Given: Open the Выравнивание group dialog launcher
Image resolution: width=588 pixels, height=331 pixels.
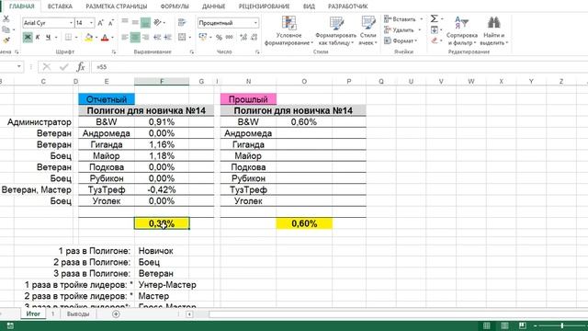Looking at the screenshot, I should pyautogui.click(x=192, y=51).
